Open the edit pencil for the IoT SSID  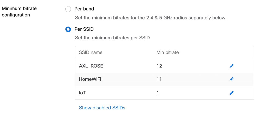click(x=231, y=93)
